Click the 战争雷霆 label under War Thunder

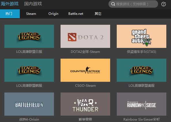click(85, 119)
